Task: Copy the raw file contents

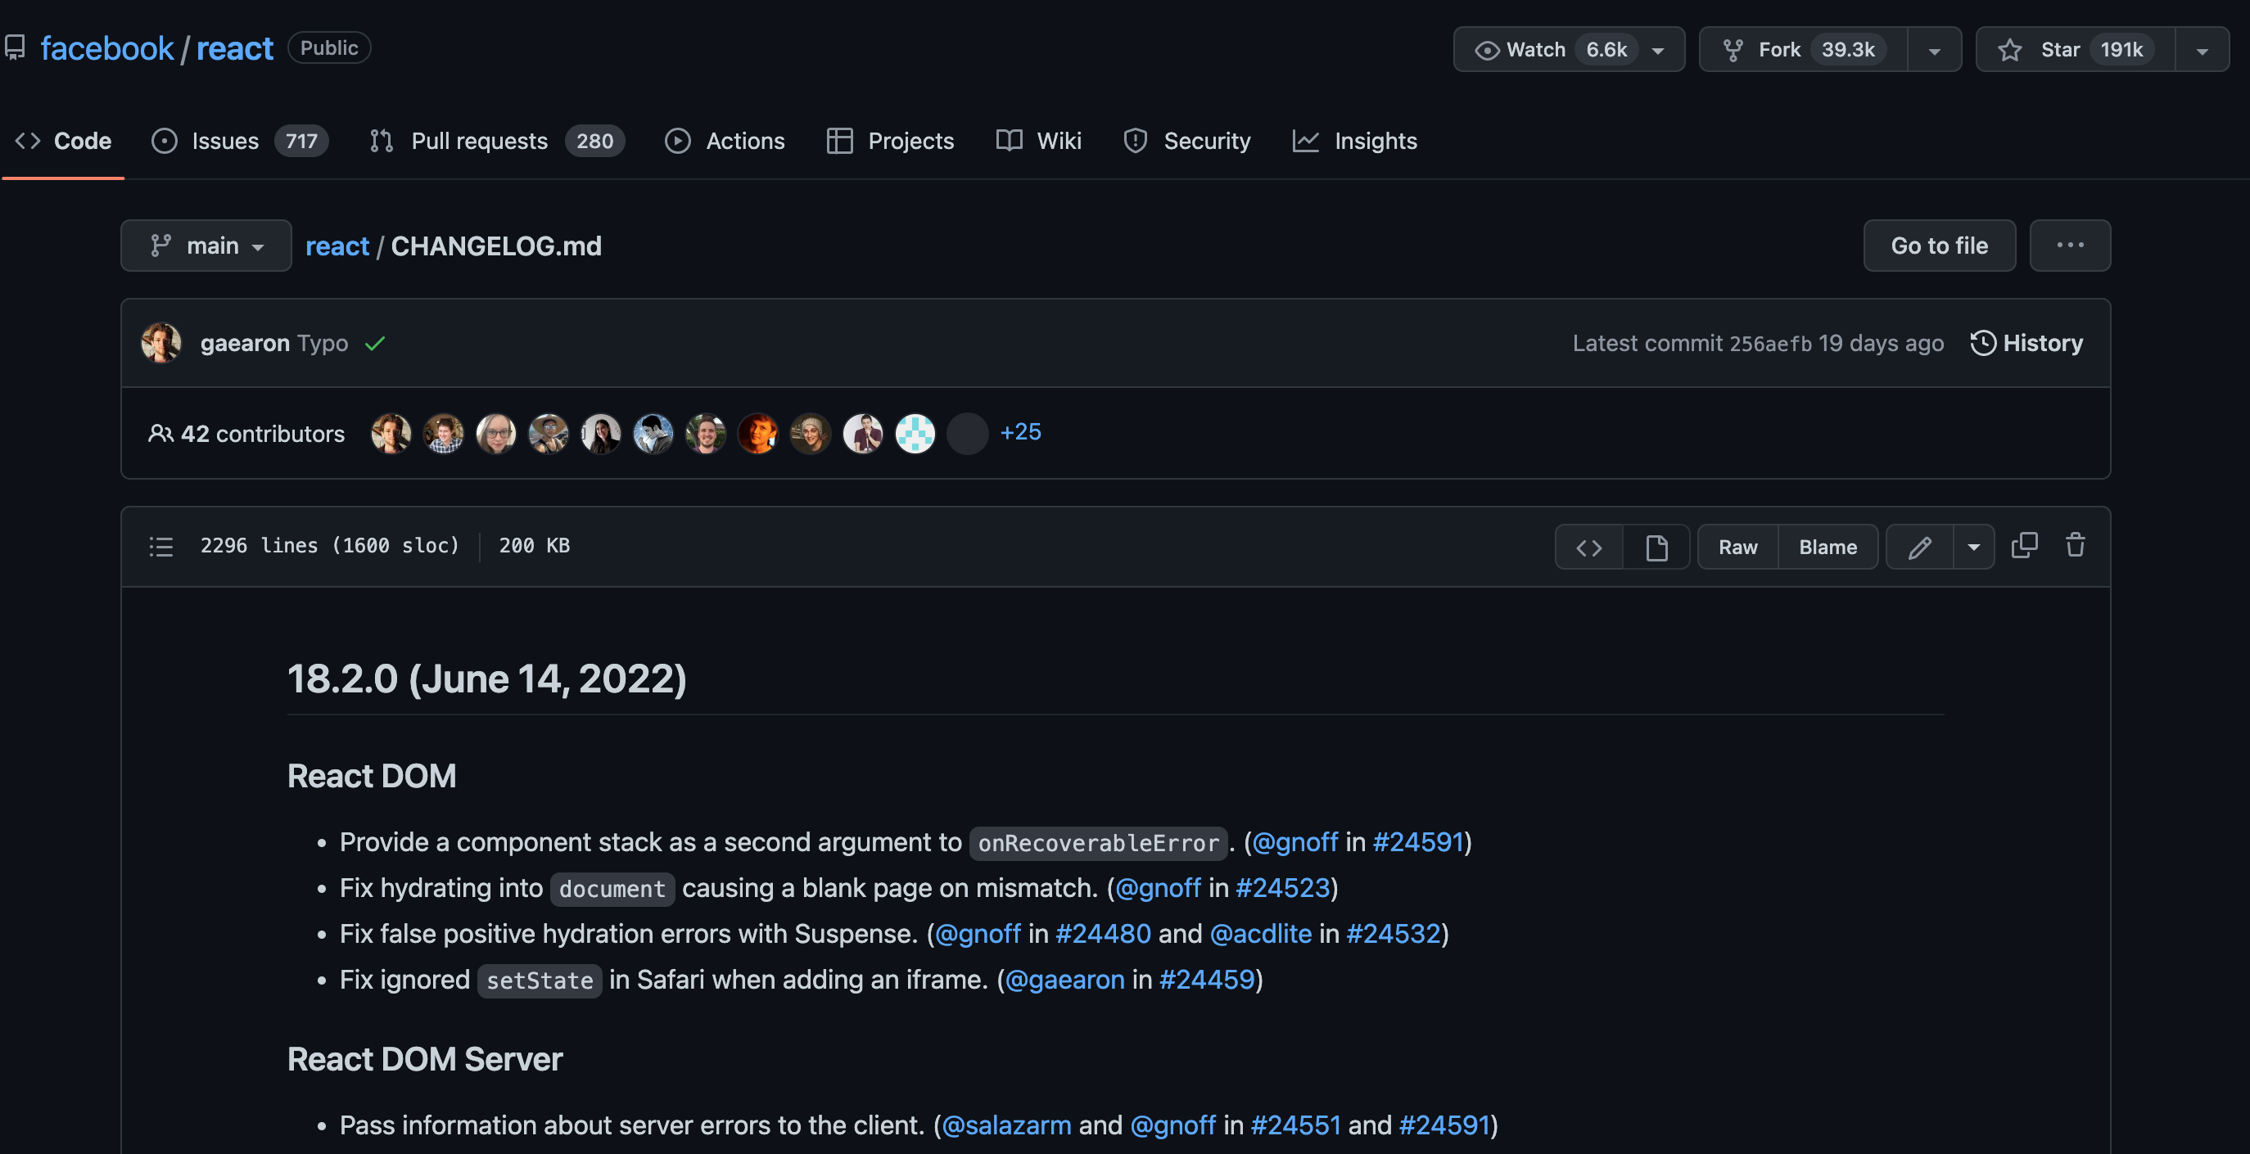Action: tap(2025, 546)
